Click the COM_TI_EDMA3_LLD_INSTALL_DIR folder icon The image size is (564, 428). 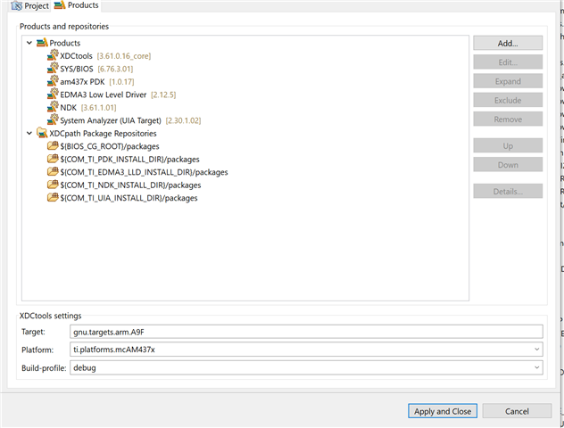tap(53, 172)
